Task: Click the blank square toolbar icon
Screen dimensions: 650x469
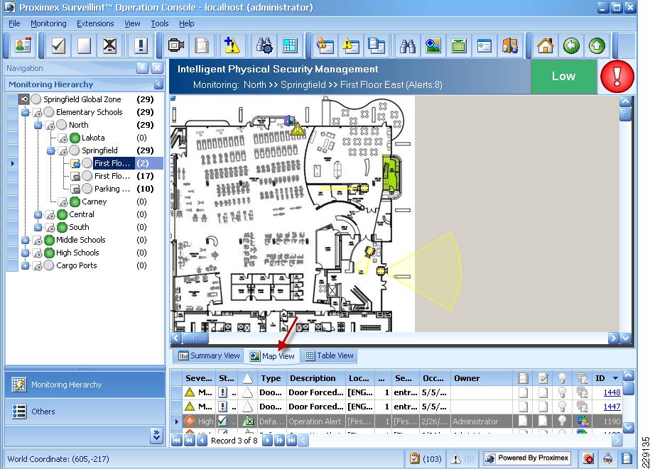Action: point(84,45)
